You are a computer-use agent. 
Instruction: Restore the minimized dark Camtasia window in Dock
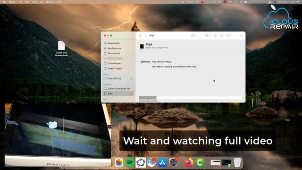[226, 163]
